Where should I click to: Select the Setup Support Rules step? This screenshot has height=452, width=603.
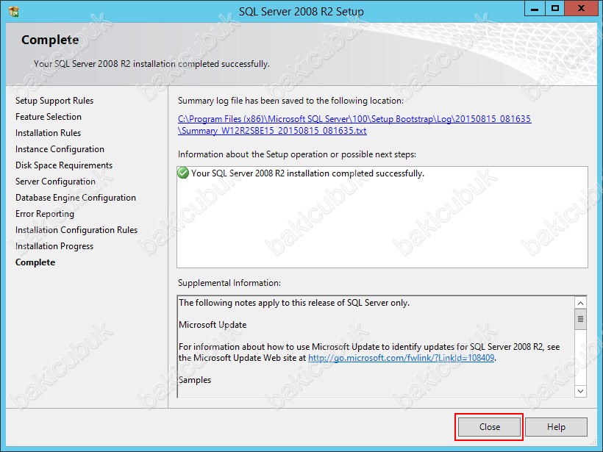(x=54, y=101)
